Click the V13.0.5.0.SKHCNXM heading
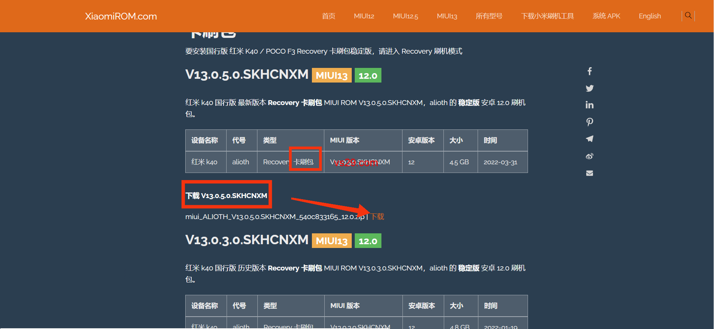Screen dimensions: 714x329 (247, 74)
